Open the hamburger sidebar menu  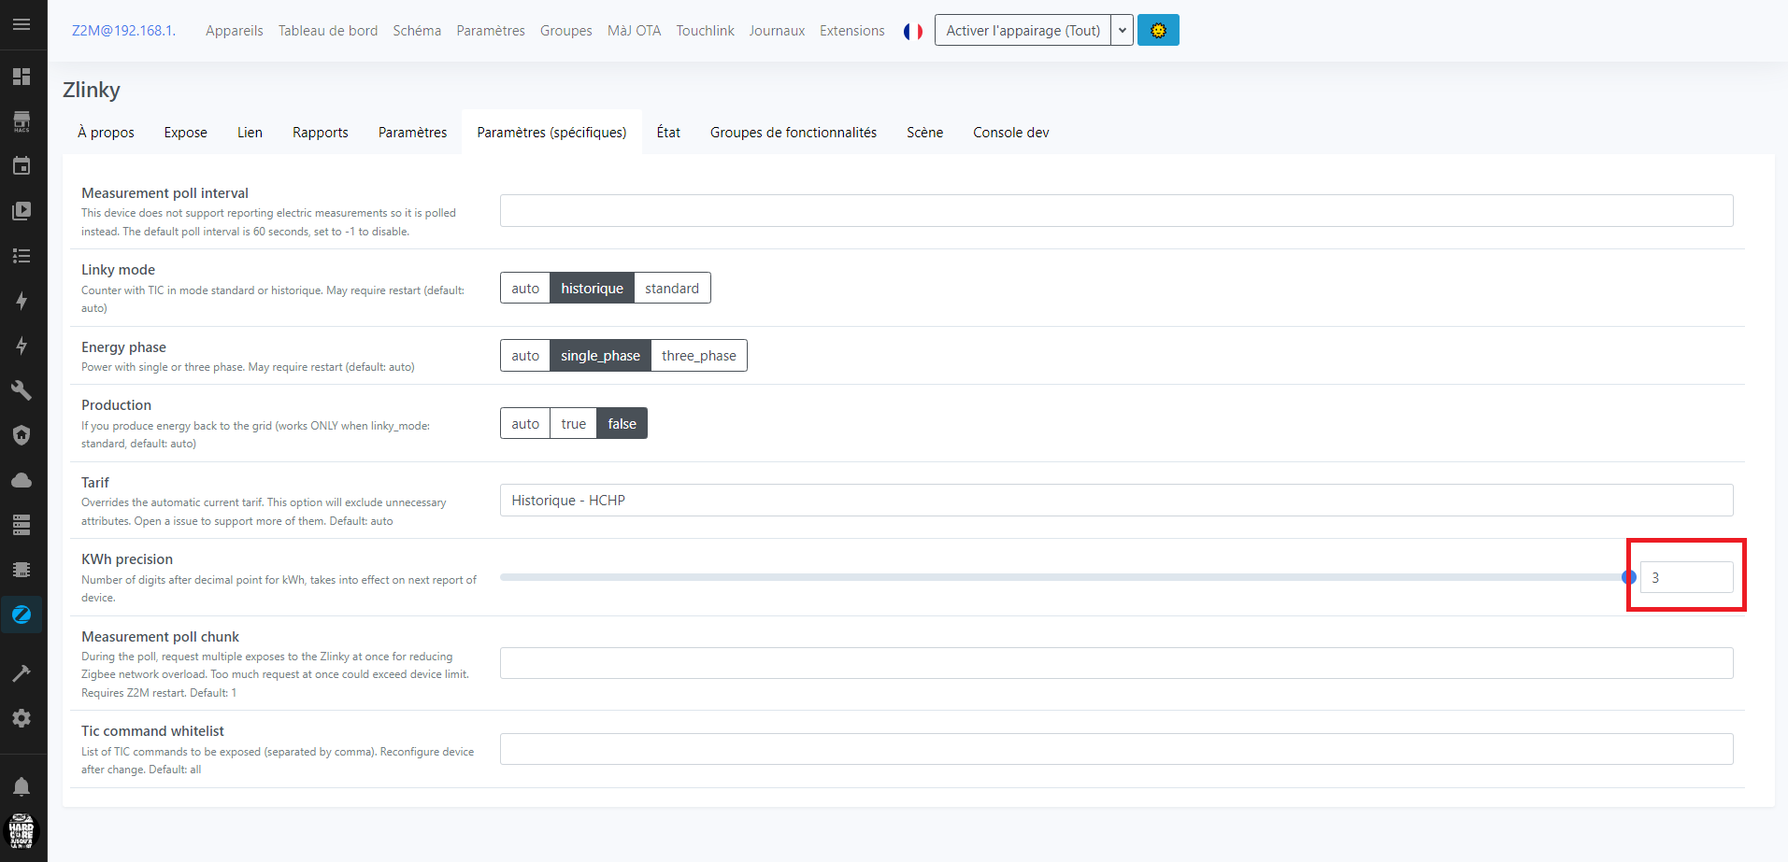point(21,24)
